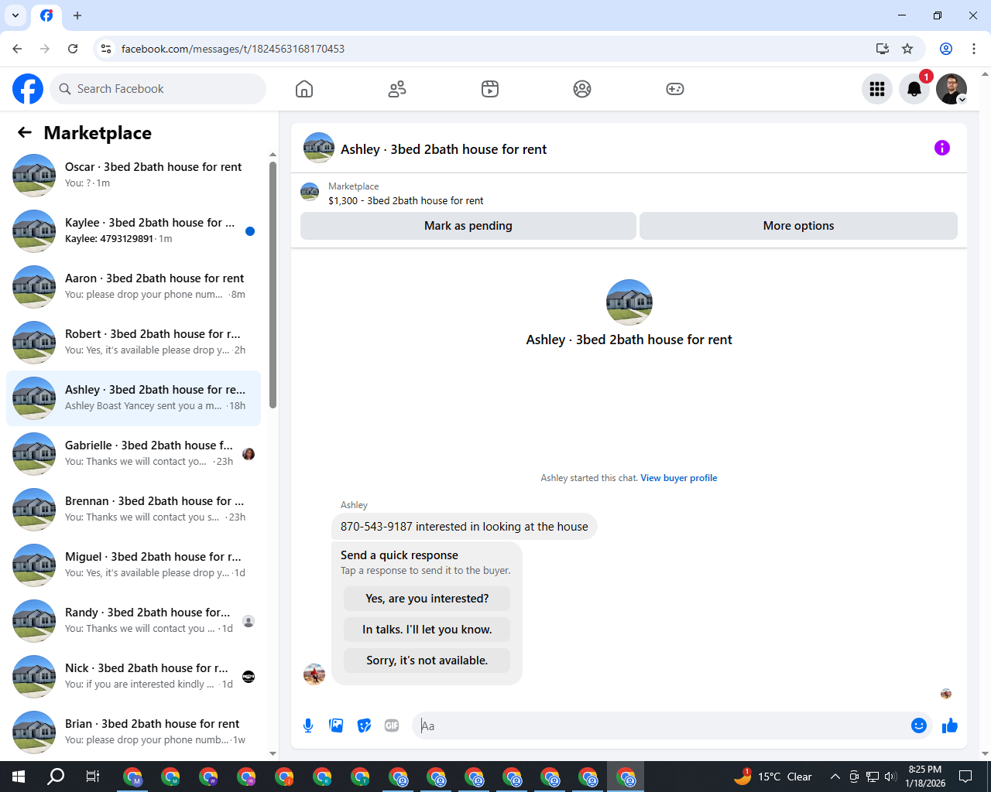Open the Chrome three-dot menu
This screenshot has height=792, width=991.
point(974,49)
